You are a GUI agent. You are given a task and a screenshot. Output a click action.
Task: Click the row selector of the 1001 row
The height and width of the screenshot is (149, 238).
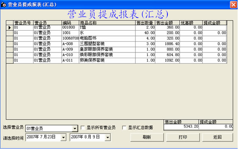(x=10, y=33)
